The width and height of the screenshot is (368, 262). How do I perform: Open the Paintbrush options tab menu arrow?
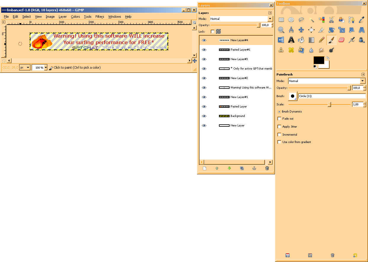point(363,74)
